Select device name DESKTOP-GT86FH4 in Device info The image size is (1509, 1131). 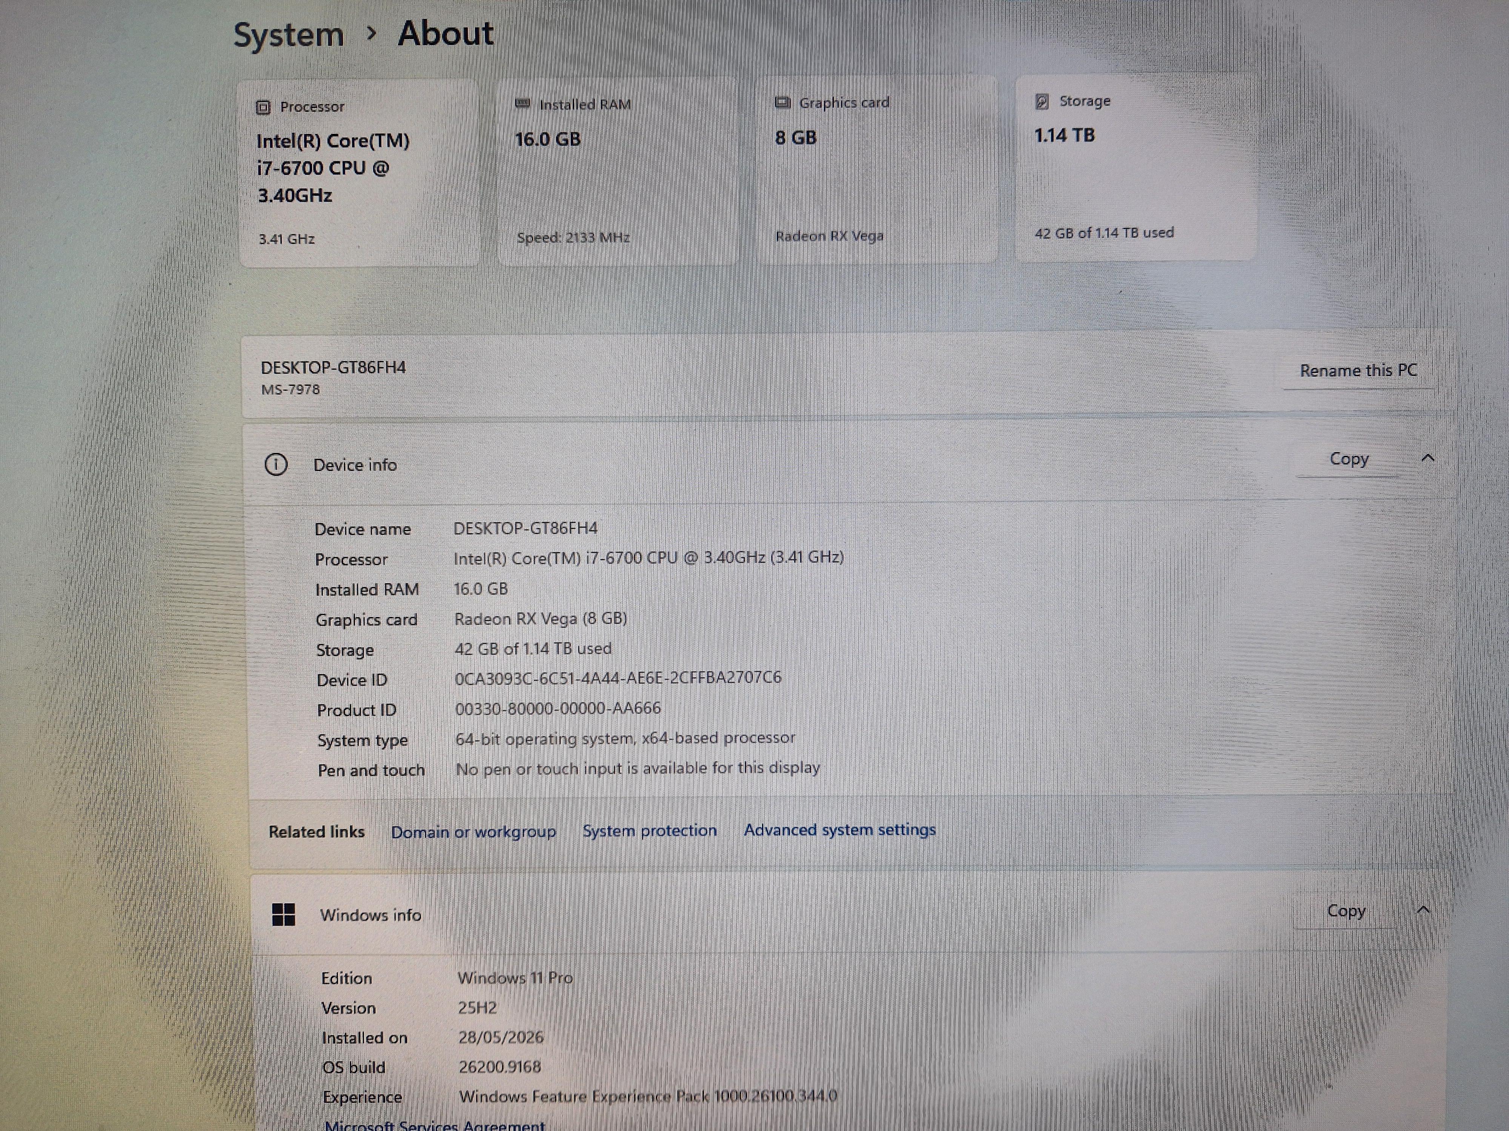525,528
